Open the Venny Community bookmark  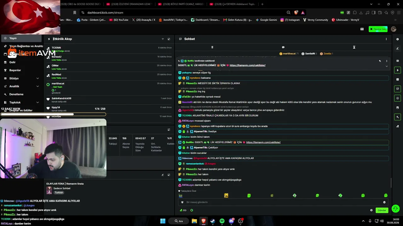coord(315,20)
